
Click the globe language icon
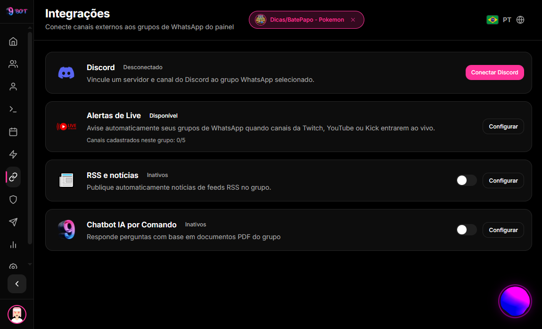[520, 20]
